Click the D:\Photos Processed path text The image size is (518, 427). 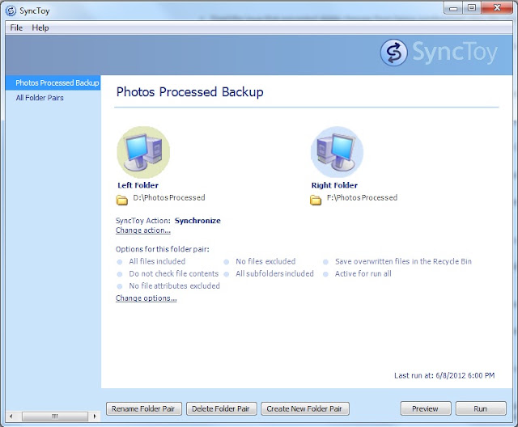(x=169, y=197)
